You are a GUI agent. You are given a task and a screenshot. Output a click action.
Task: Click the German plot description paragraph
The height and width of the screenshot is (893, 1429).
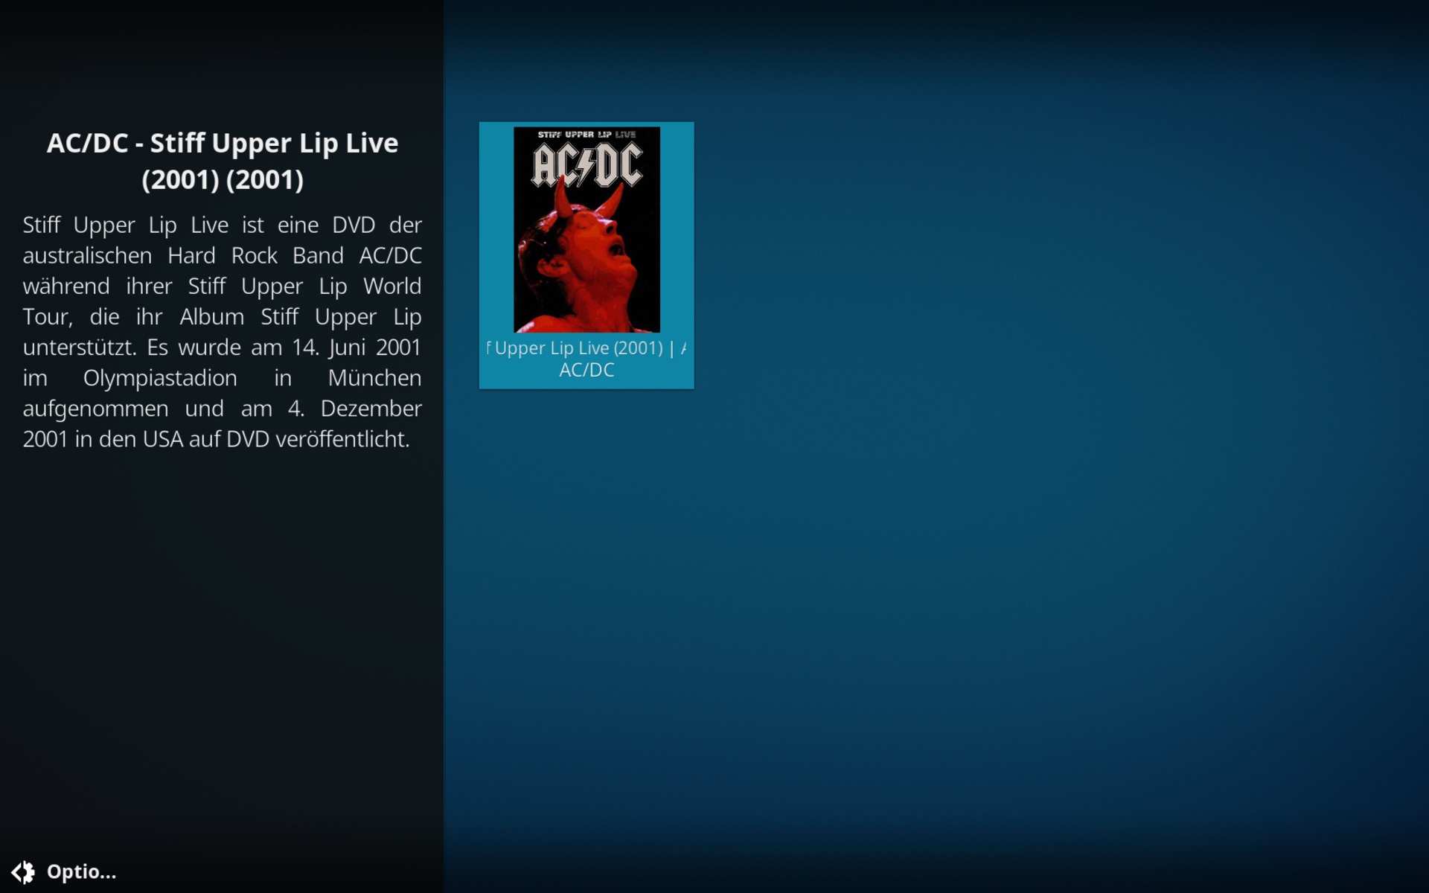pyautogui.click(x=222, y=332)
